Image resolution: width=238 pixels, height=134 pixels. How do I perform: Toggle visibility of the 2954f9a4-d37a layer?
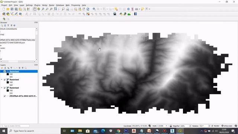[4, 96]
